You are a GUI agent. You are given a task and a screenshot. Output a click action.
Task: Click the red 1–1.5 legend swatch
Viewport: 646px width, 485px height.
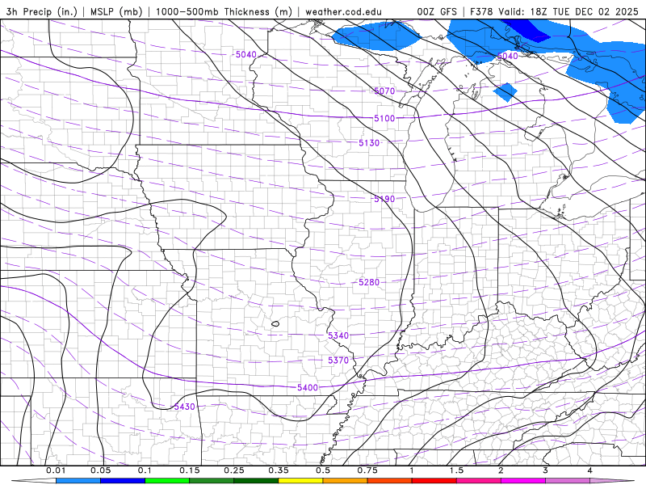(434, 481)
